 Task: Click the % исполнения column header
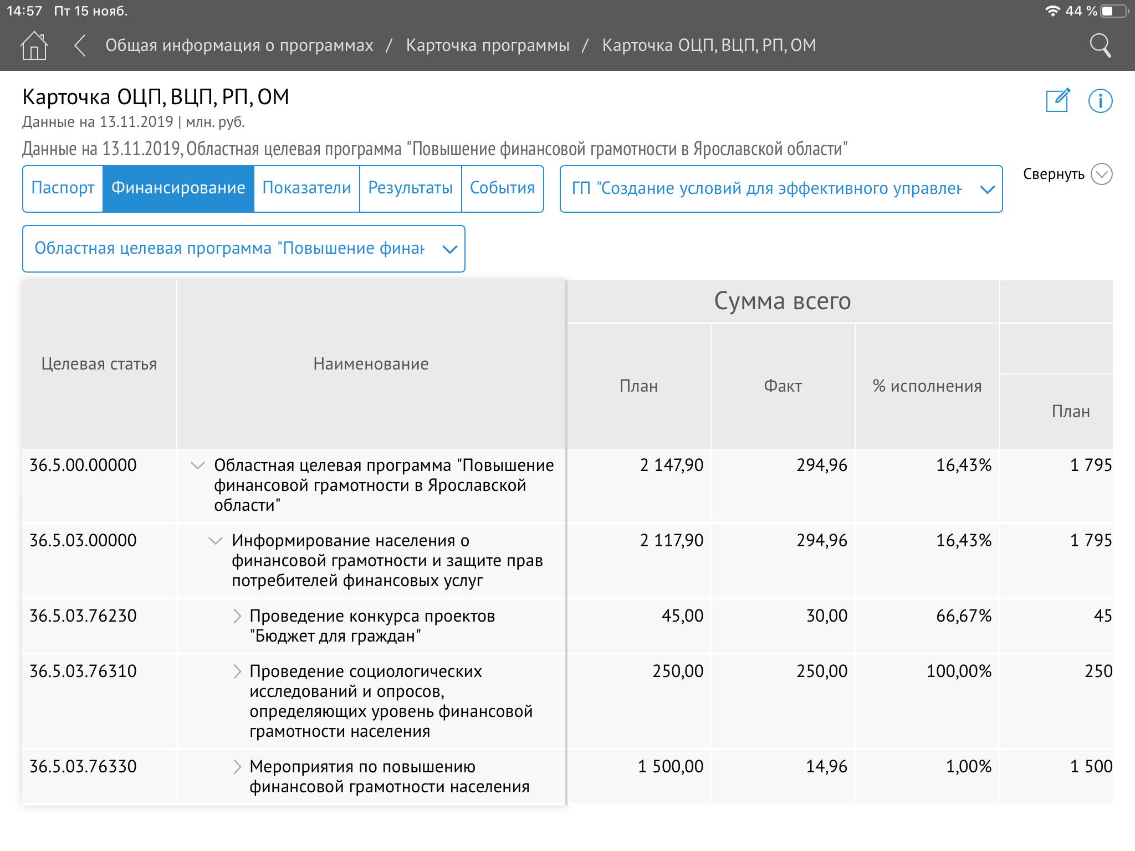pos(927,386)
